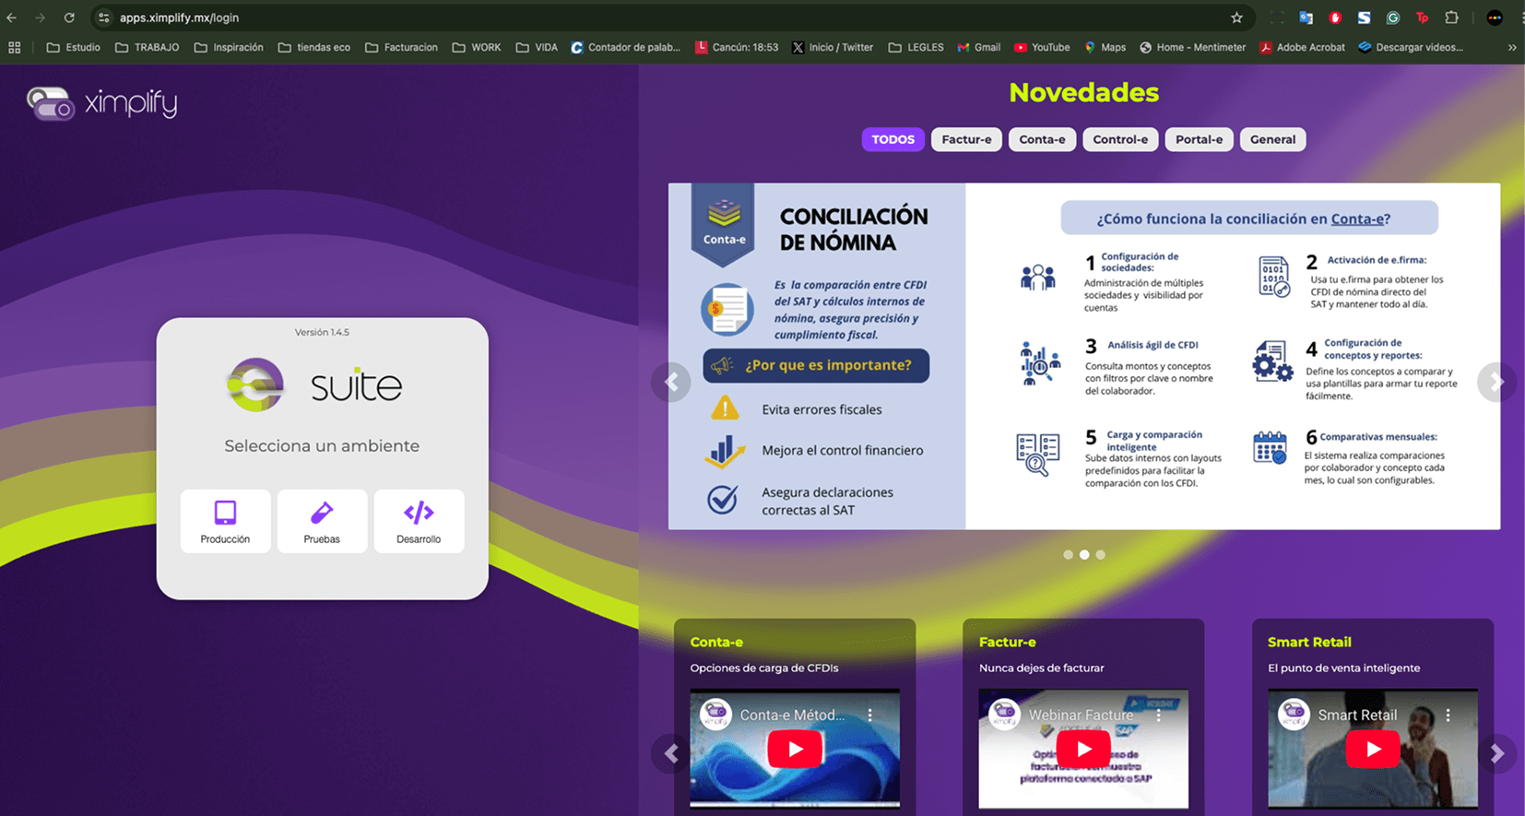Open the LEGLES bookmarks folder
Screen dimensions: 1525x816
(x=916, y=47)
